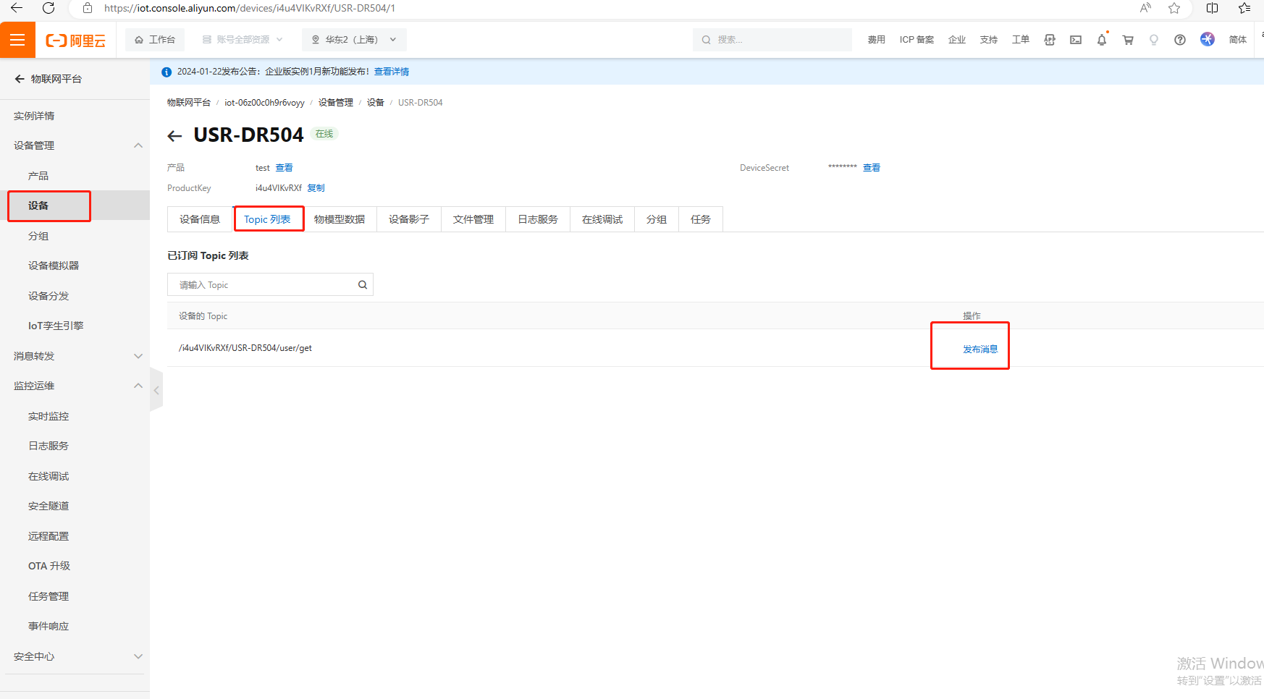Image resolution: width=1264 pixels, height=699 pixels.
Task: Expand the 消息转发 sidebar section
Action: click(138, 356)
